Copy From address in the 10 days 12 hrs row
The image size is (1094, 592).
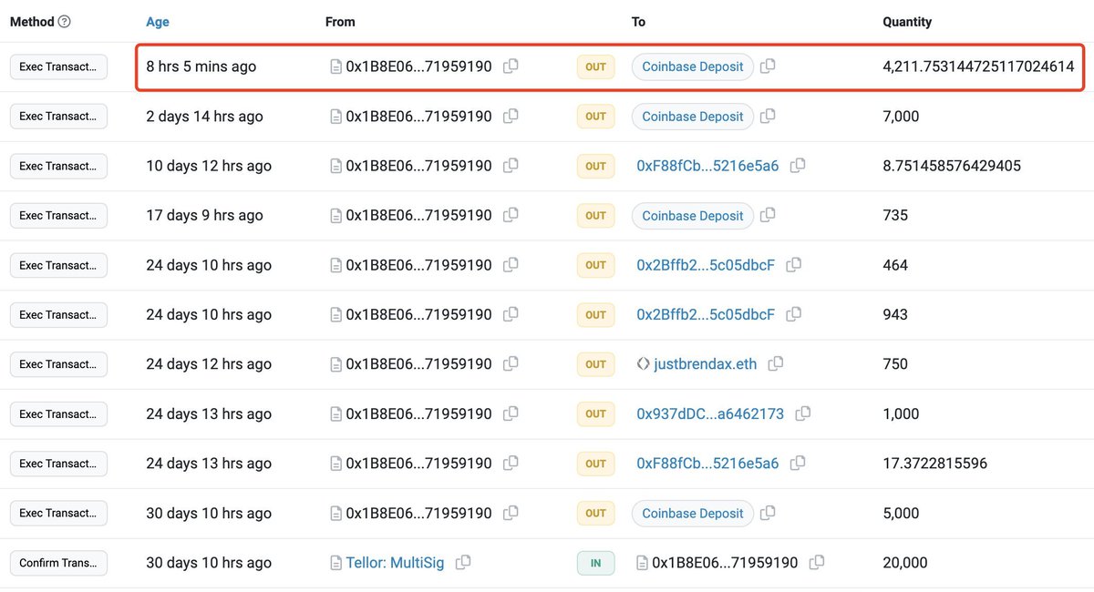click(511, 166)
